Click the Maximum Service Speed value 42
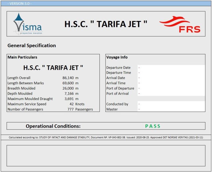Image resolution: width=212 pixels, height=172 pixels. click(72, 104)
